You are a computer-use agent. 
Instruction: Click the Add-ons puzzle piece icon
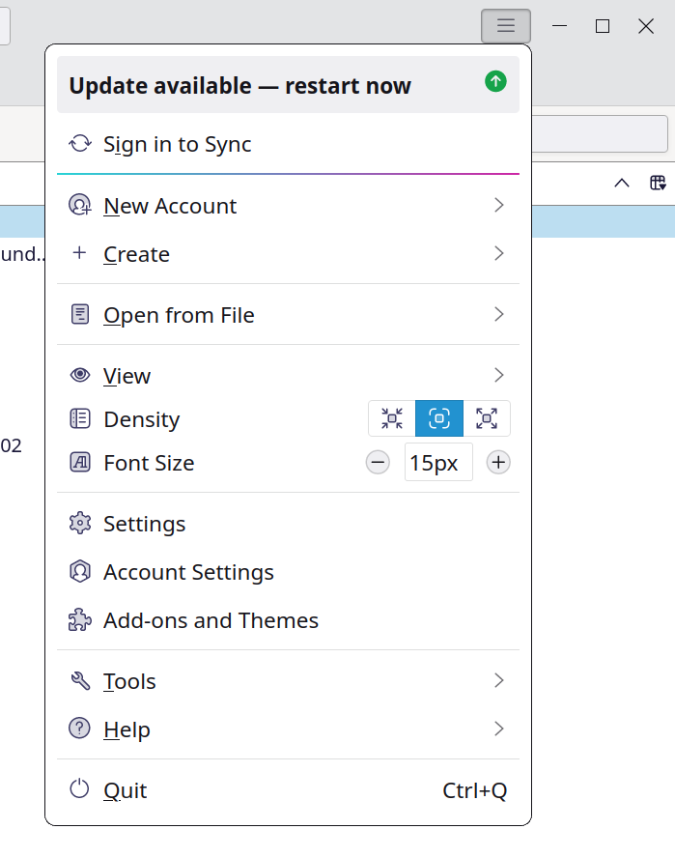79,620
